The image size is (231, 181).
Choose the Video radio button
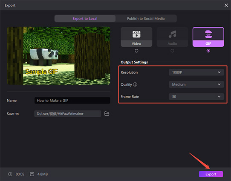[x=136, y=51]
